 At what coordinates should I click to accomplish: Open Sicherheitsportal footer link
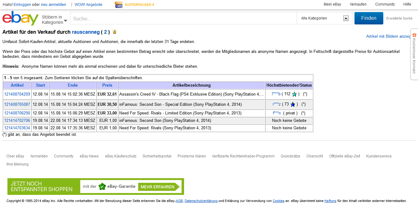[x=157, y=156]
